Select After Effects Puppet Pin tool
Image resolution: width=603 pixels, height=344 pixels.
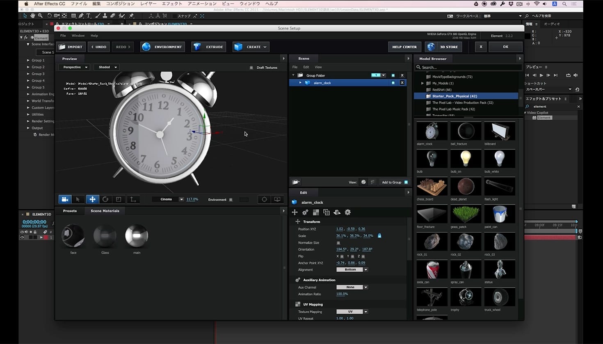131,16
